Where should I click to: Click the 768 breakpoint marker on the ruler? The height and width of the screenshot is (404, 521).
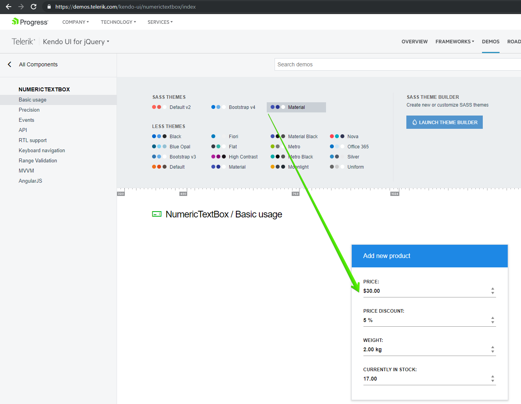click(x=296, y=194)
